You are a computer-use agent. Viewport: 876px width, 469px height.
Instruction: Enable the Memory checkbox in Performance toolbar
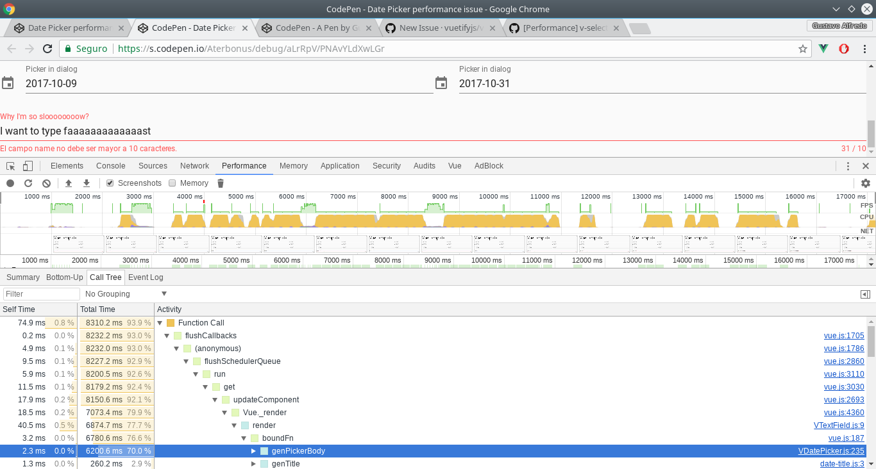(172, 183)
